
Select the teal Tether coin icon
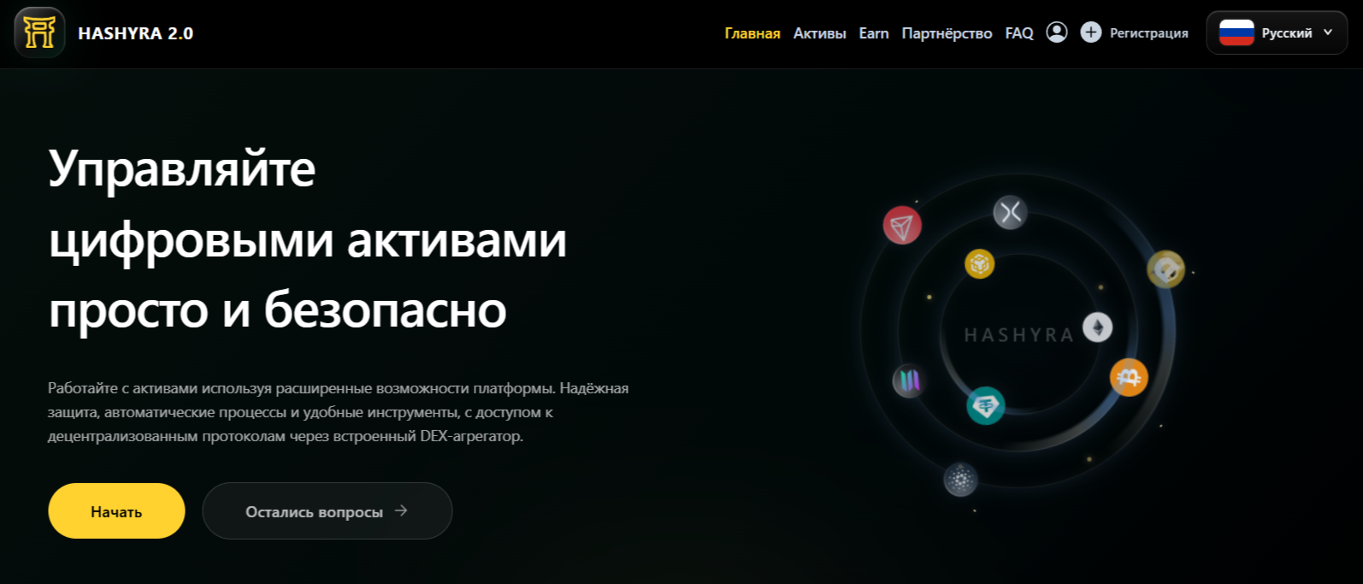pyautogui.click(x=986, y=405)
